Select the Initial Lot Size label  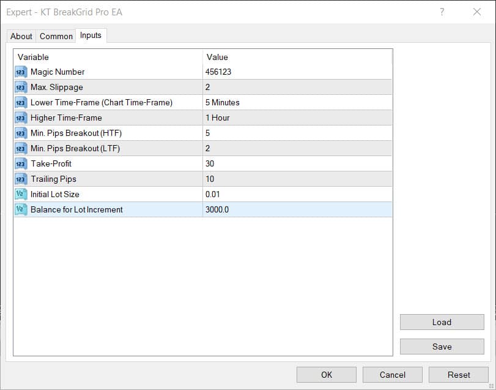[54, 194]
